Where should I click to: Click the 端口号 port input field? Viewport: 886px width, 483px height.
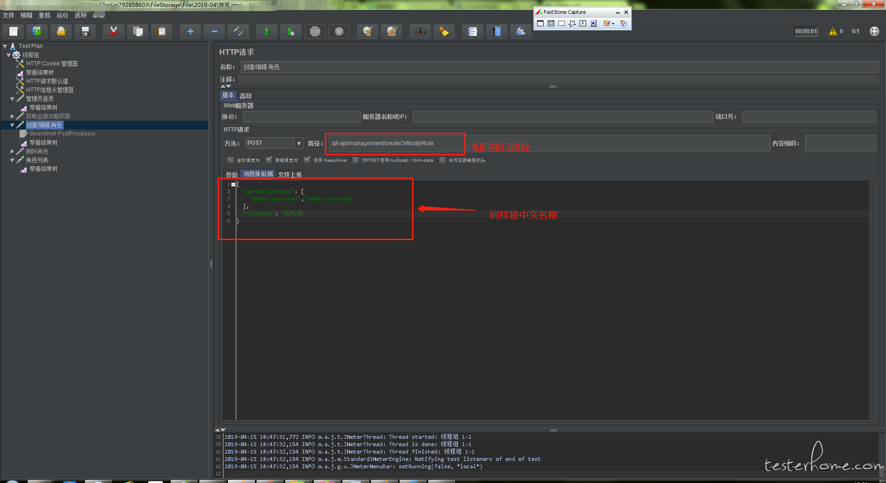point(808,117)
